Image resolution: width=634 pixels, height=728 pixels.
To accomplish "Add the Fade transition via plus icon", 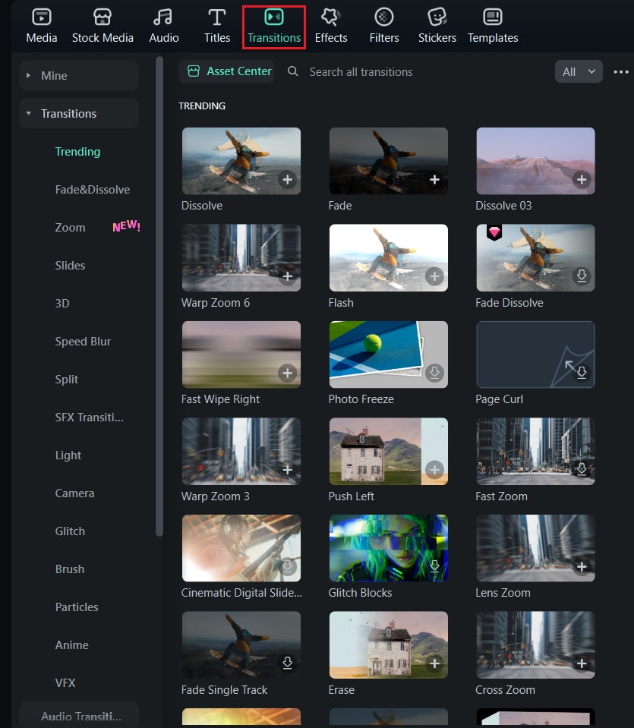I will point(435,180).
